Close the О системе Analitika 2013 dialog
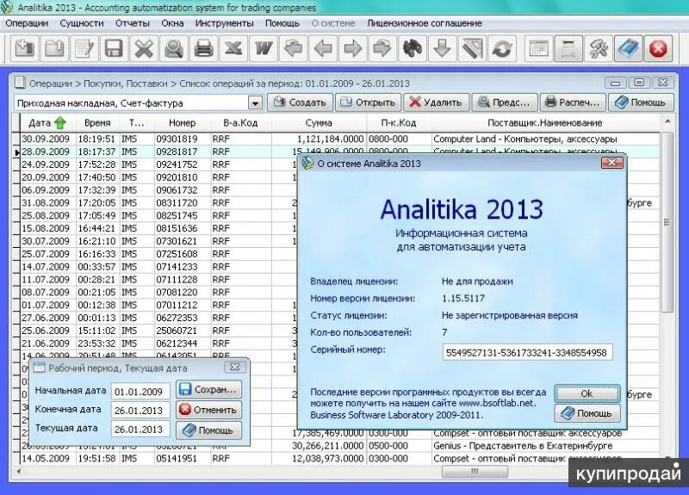This screenshot has width=689, height=495. pyautogui.click(x=611, y=163)
